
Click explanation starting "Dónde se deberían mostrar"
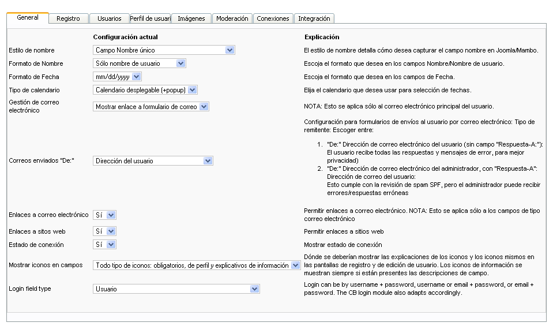(419, 265)
